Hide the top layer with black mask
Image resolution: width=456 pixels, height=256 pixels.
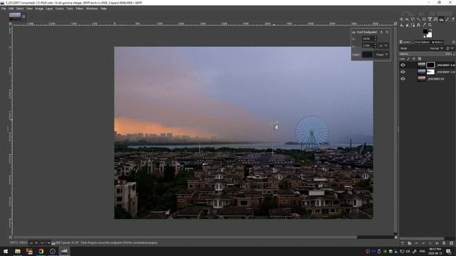pos(403,65)
